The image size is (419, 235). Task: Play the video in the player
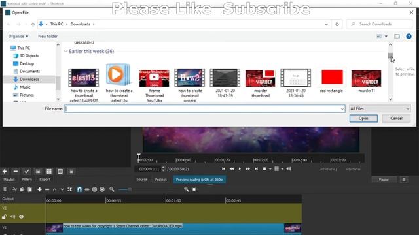tap(240, 168)
